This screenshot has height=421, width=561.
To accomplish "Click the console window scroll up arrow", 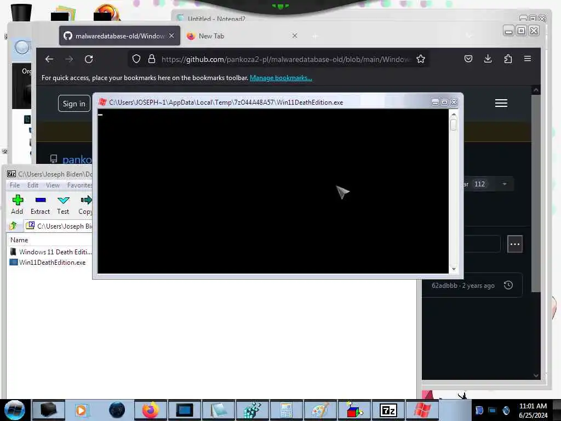I will coord(454,115).
